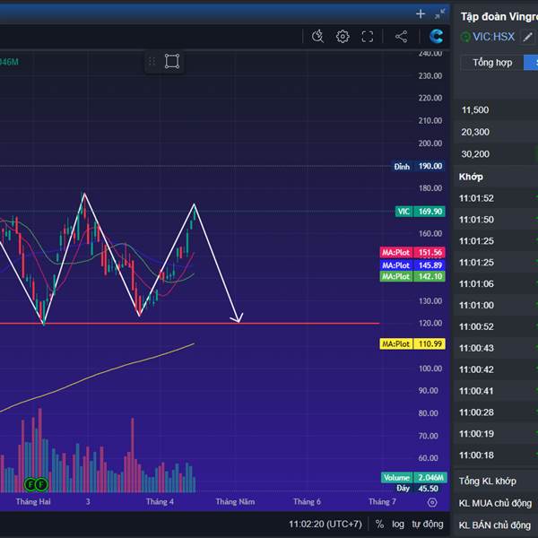Select the 11:01:50 matched trade row
This screenshot has width=538, height=538.
496,220
